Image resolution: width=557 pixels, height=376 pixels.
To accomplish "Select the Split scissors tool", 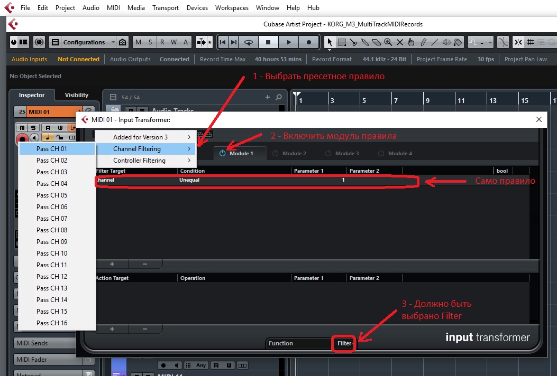I will click(x=353, y=42).
